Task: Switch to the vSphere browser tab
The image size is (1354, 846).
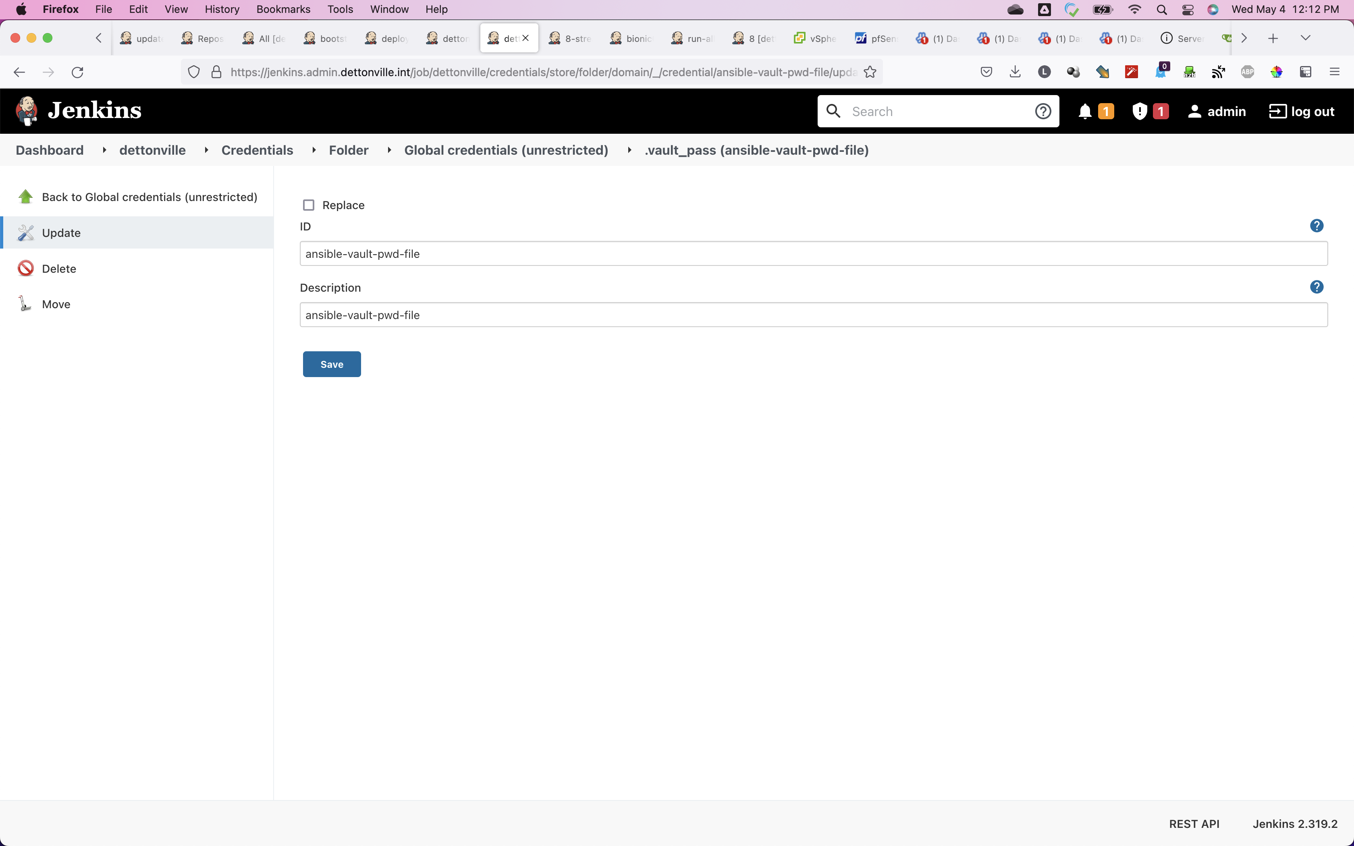Action: (x=815, y=38)
